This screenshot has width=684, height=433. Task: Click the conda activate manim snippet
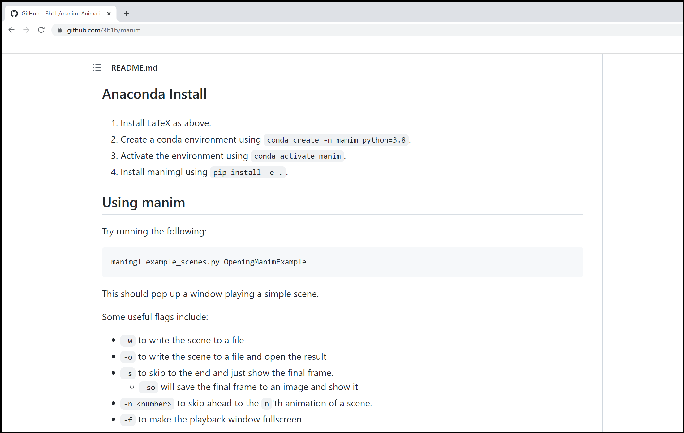tap(297, 156)
